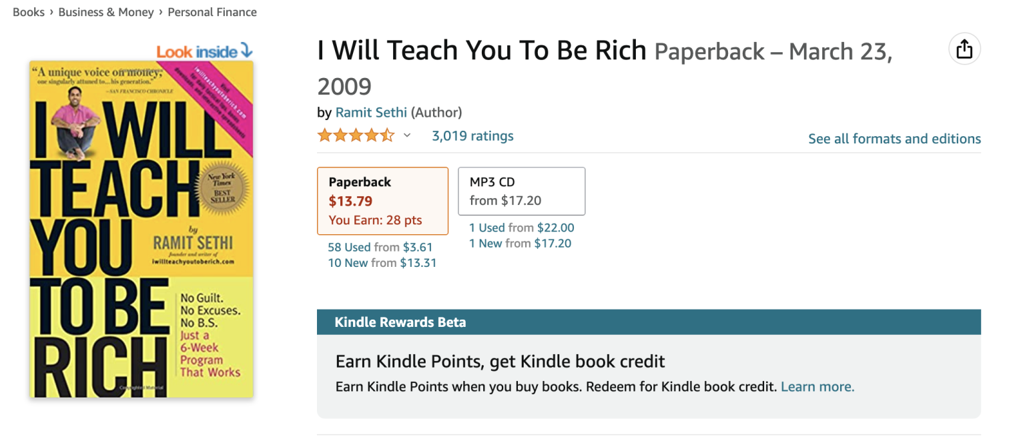Click the book title heading
The height and width of the screenshot is (443, 1025).
tap(481, 51)
